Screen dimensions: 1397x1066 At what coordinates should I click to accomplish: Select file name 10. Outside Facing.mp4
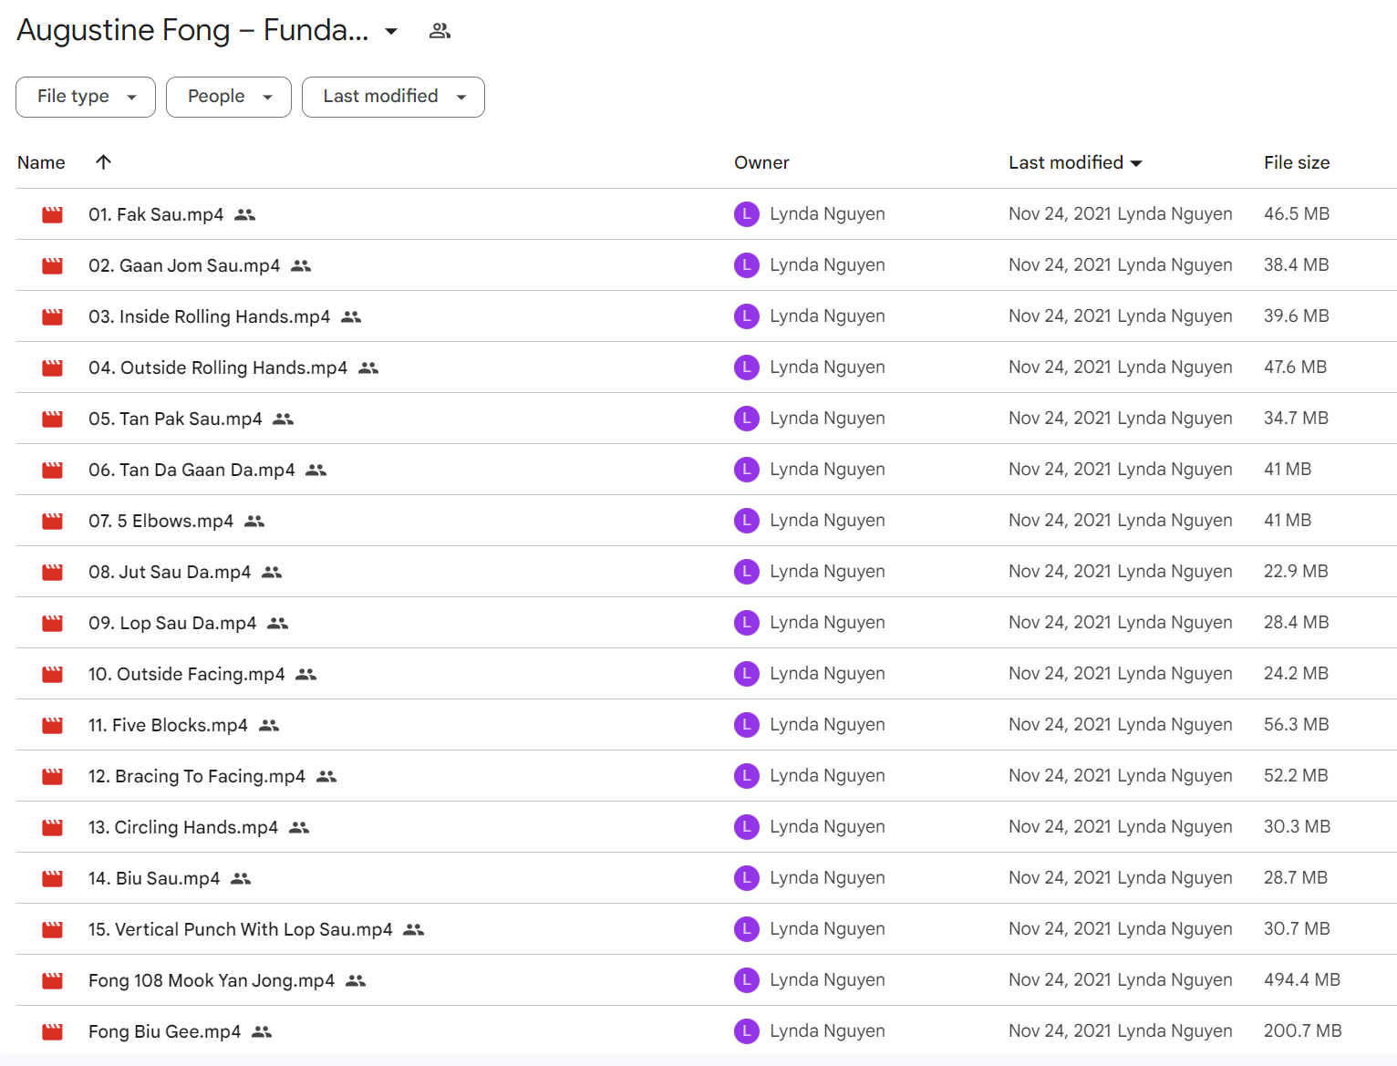click(x=187, y=674)
